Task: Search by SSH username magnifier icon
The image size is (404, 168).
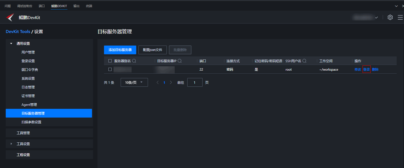Action: tap(304, 61)
